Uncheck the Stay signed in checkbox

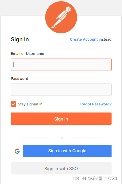pos(14,104)
